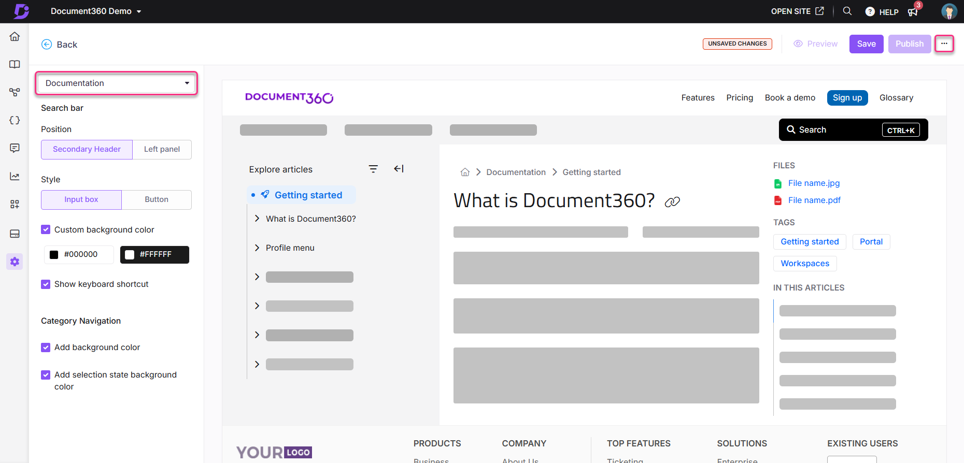Click the back arrow circle icon
The width and height of the screenshot is (964, 463).
pyautogui.click(x=47, y=45)
